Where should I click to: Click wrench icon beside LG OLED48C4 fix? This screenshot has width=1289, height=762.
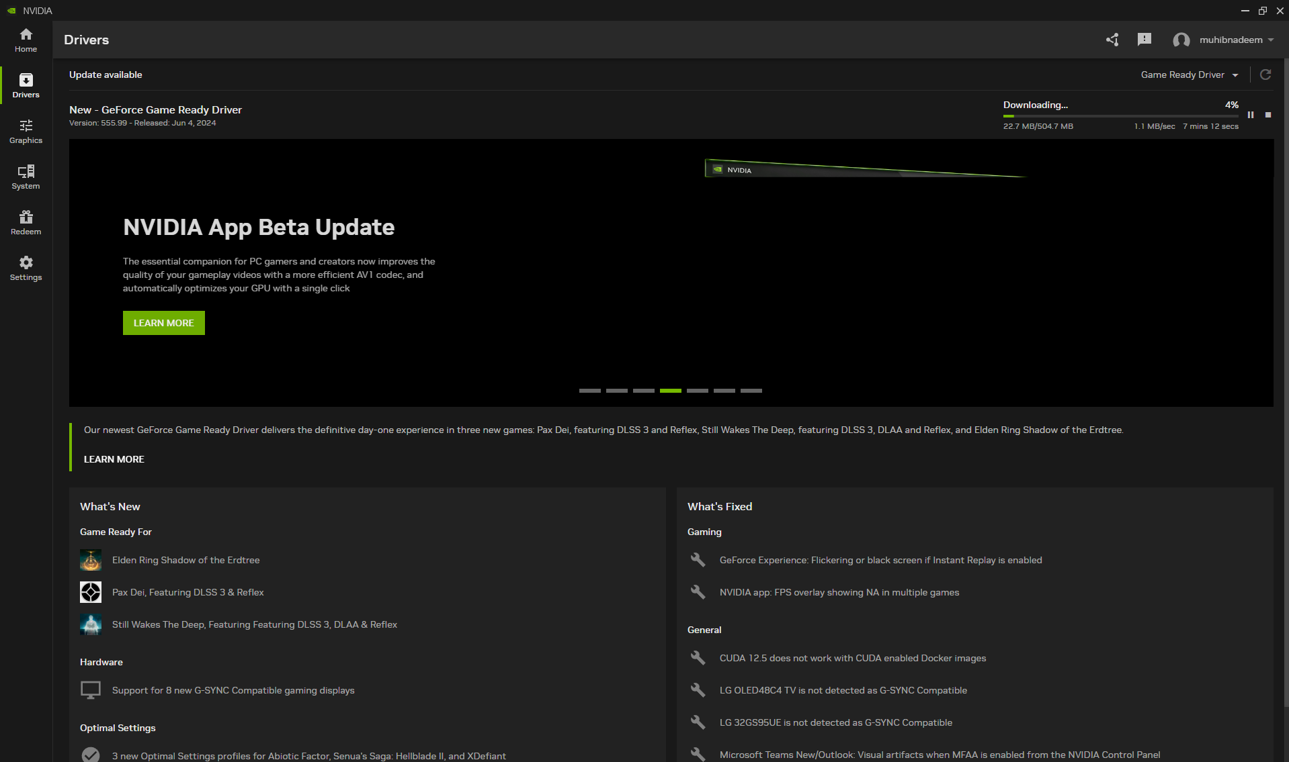(x=698, y=690)
